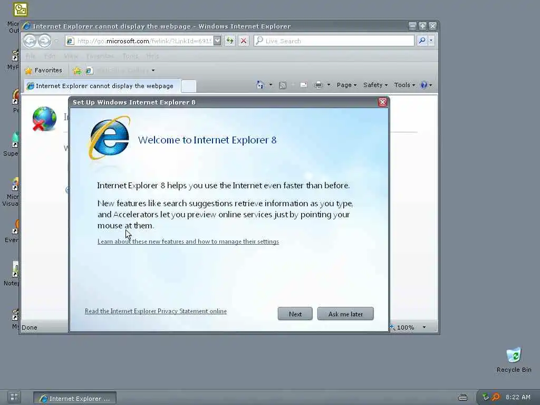
Task: Click the Live Search input box
Action: [334, 41]
